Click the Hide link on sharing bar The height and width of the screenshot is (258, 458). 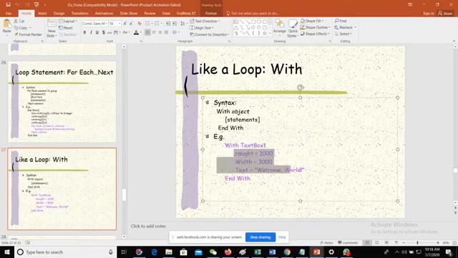pos(282,237)
